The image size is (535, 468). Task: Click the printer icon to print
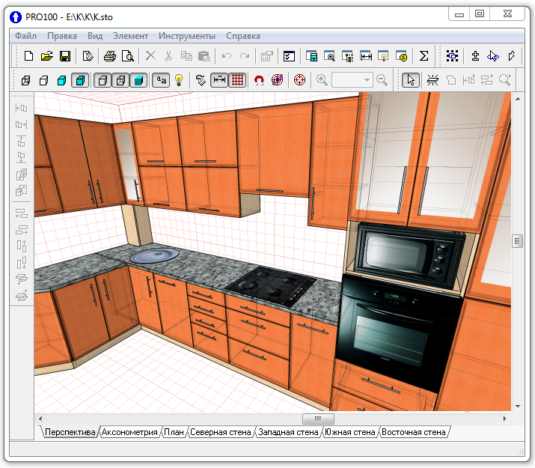[x=110, y=56]
